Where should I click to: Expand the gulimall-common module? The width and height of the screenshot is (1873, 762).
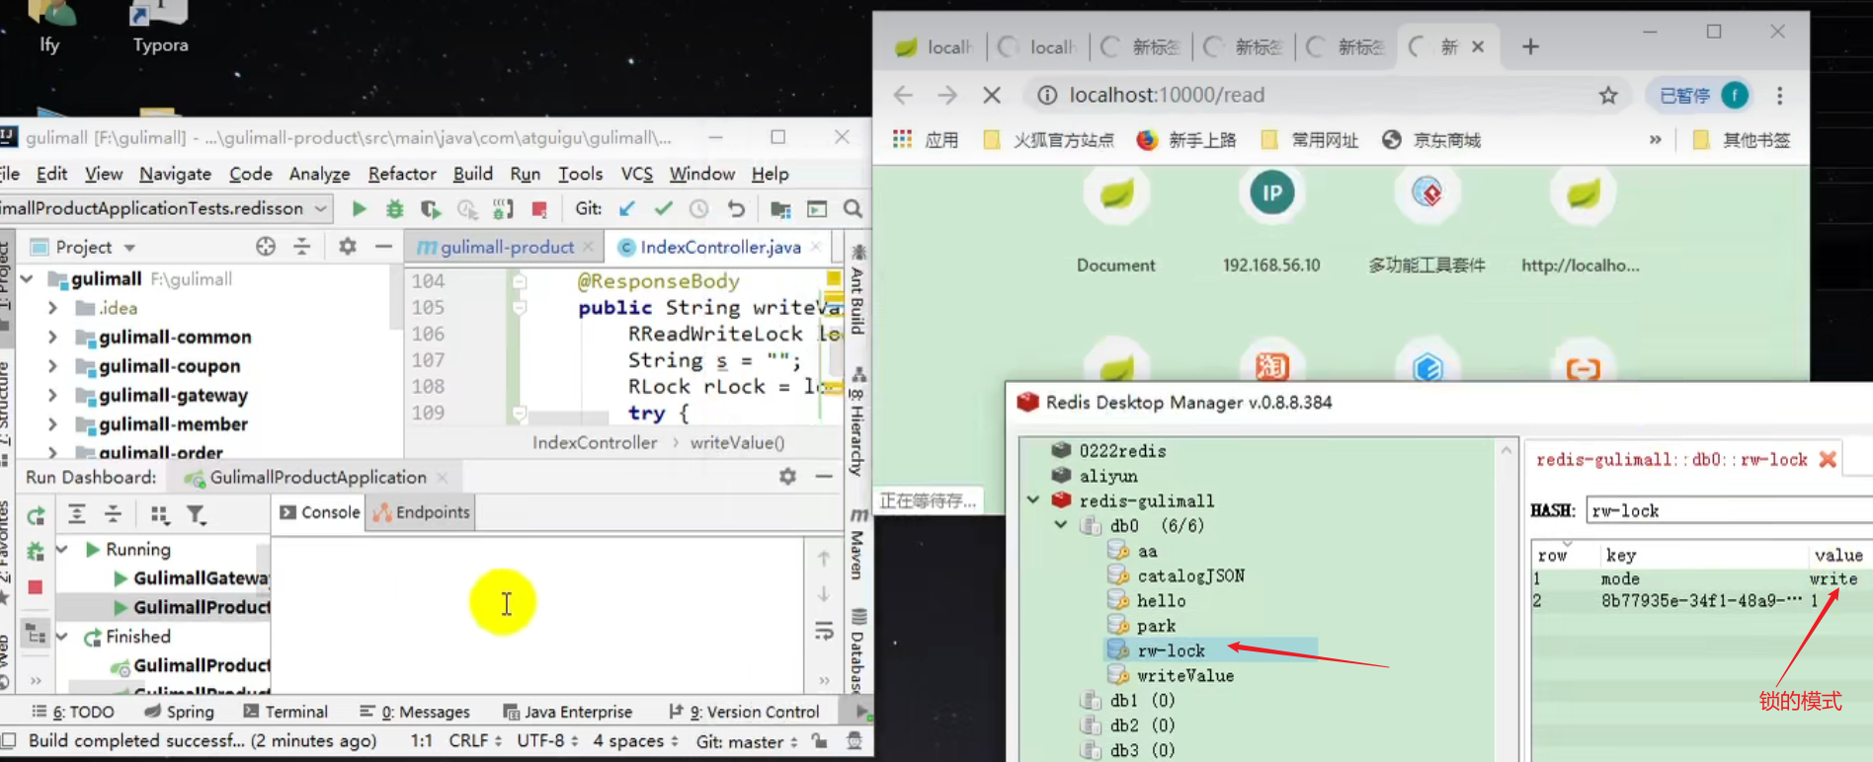(x=52, y=338)
